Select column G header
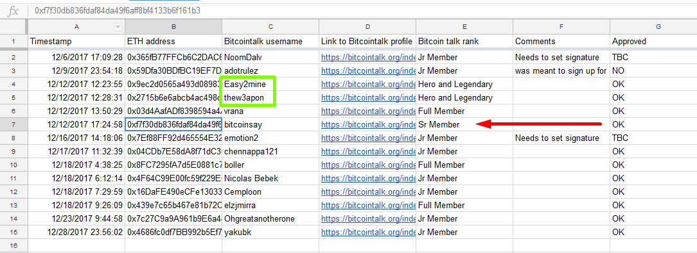 653,27
